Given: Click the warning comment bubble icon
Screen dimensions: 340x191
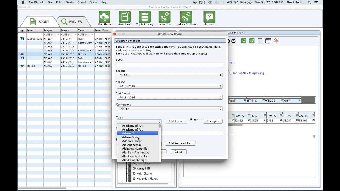Looking at the screenshot, I should (277, 41).
